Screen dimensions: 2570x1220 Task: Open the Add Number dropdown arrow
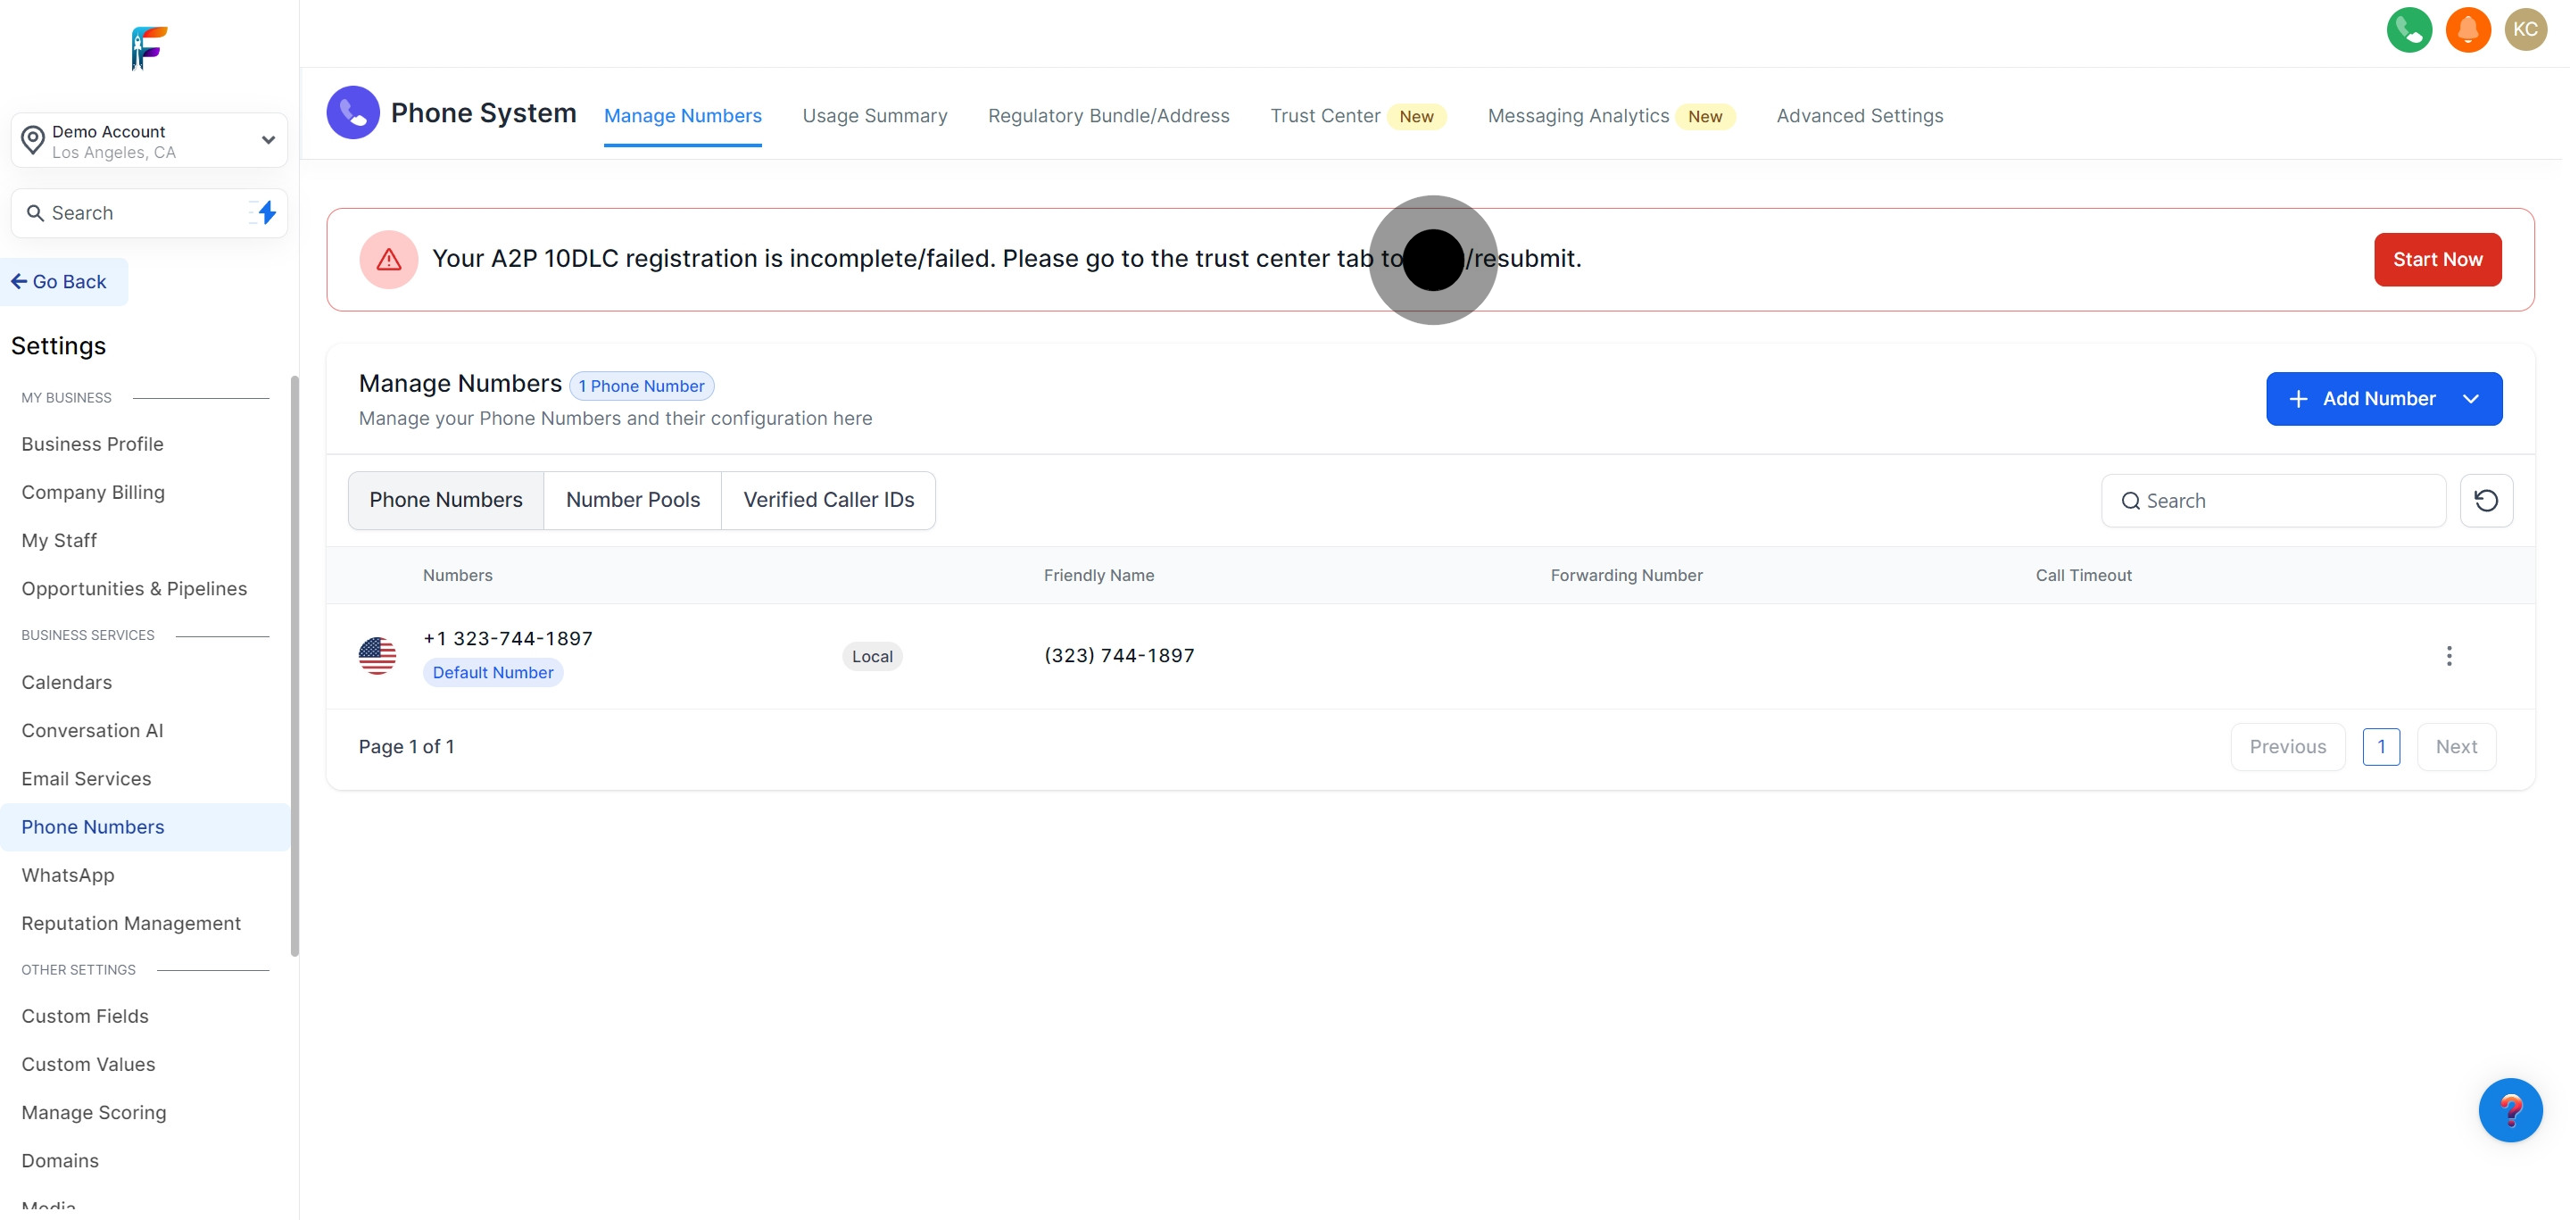(x=2470, y=399)
